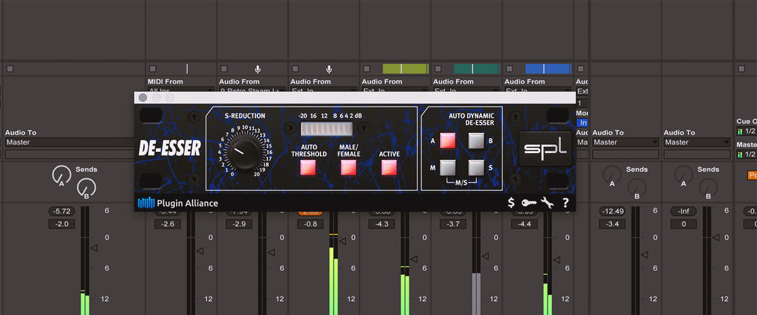Click the Plugin Alliance logo
Viewport: 757px width, 315px height.
click(x=178, y=203)
